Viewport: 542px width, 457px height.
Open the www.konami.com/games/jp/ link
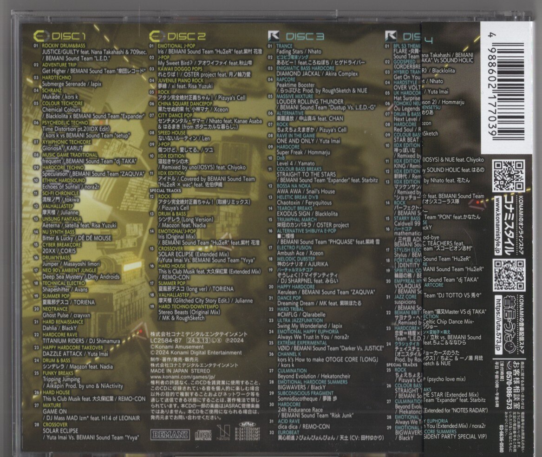183,377
